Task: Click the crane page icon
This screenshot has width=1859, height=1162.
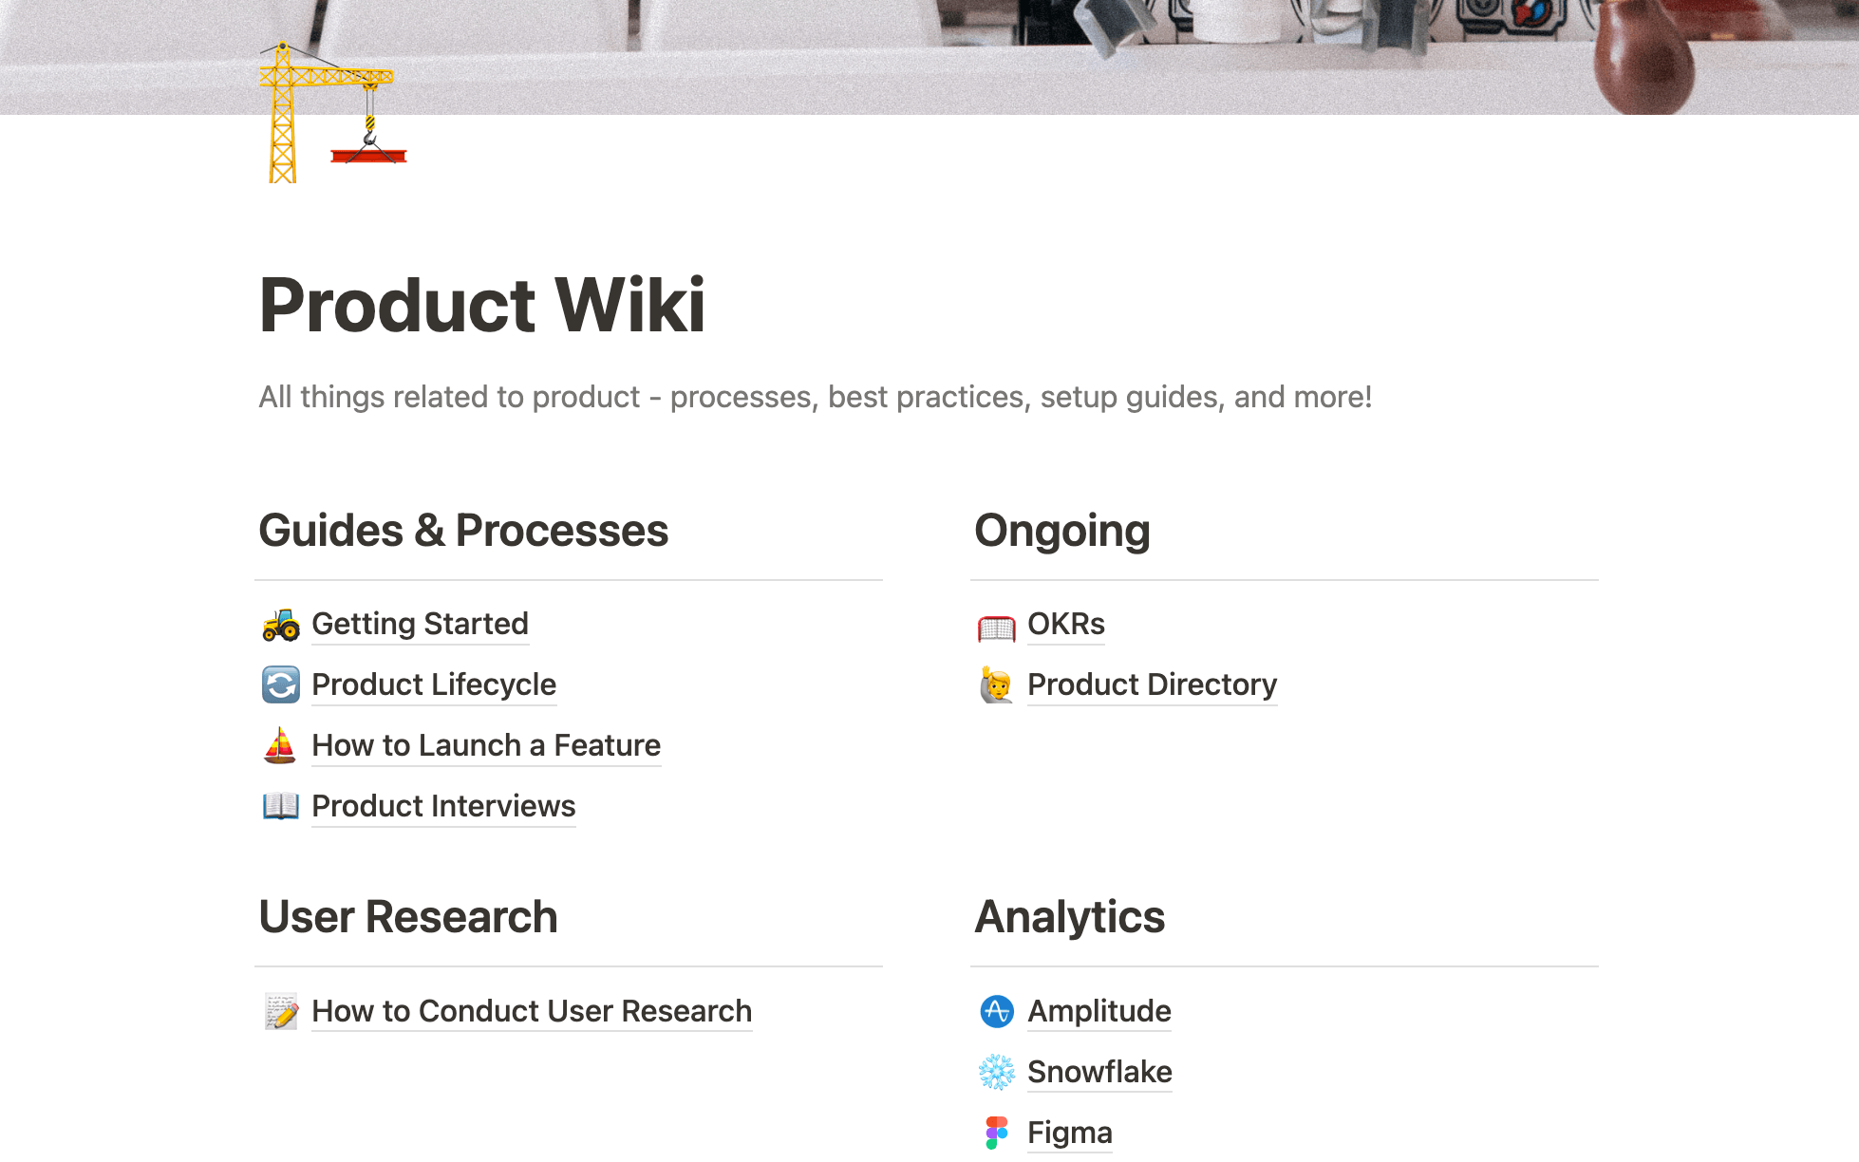Action: pyautogui.click(x=332, y=114)
